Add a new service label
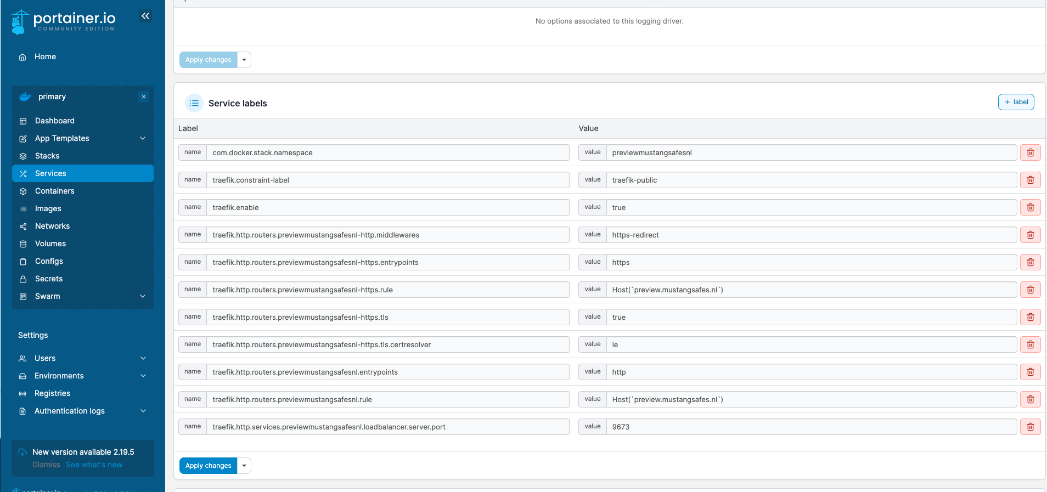Screen dimensions: 1047x492 [x=1016, y=102]
